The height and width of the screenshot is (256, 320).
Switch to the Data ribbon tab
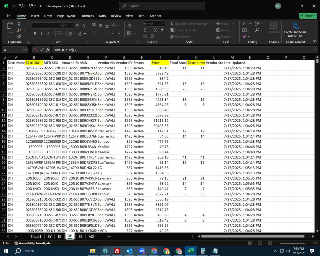102,16
